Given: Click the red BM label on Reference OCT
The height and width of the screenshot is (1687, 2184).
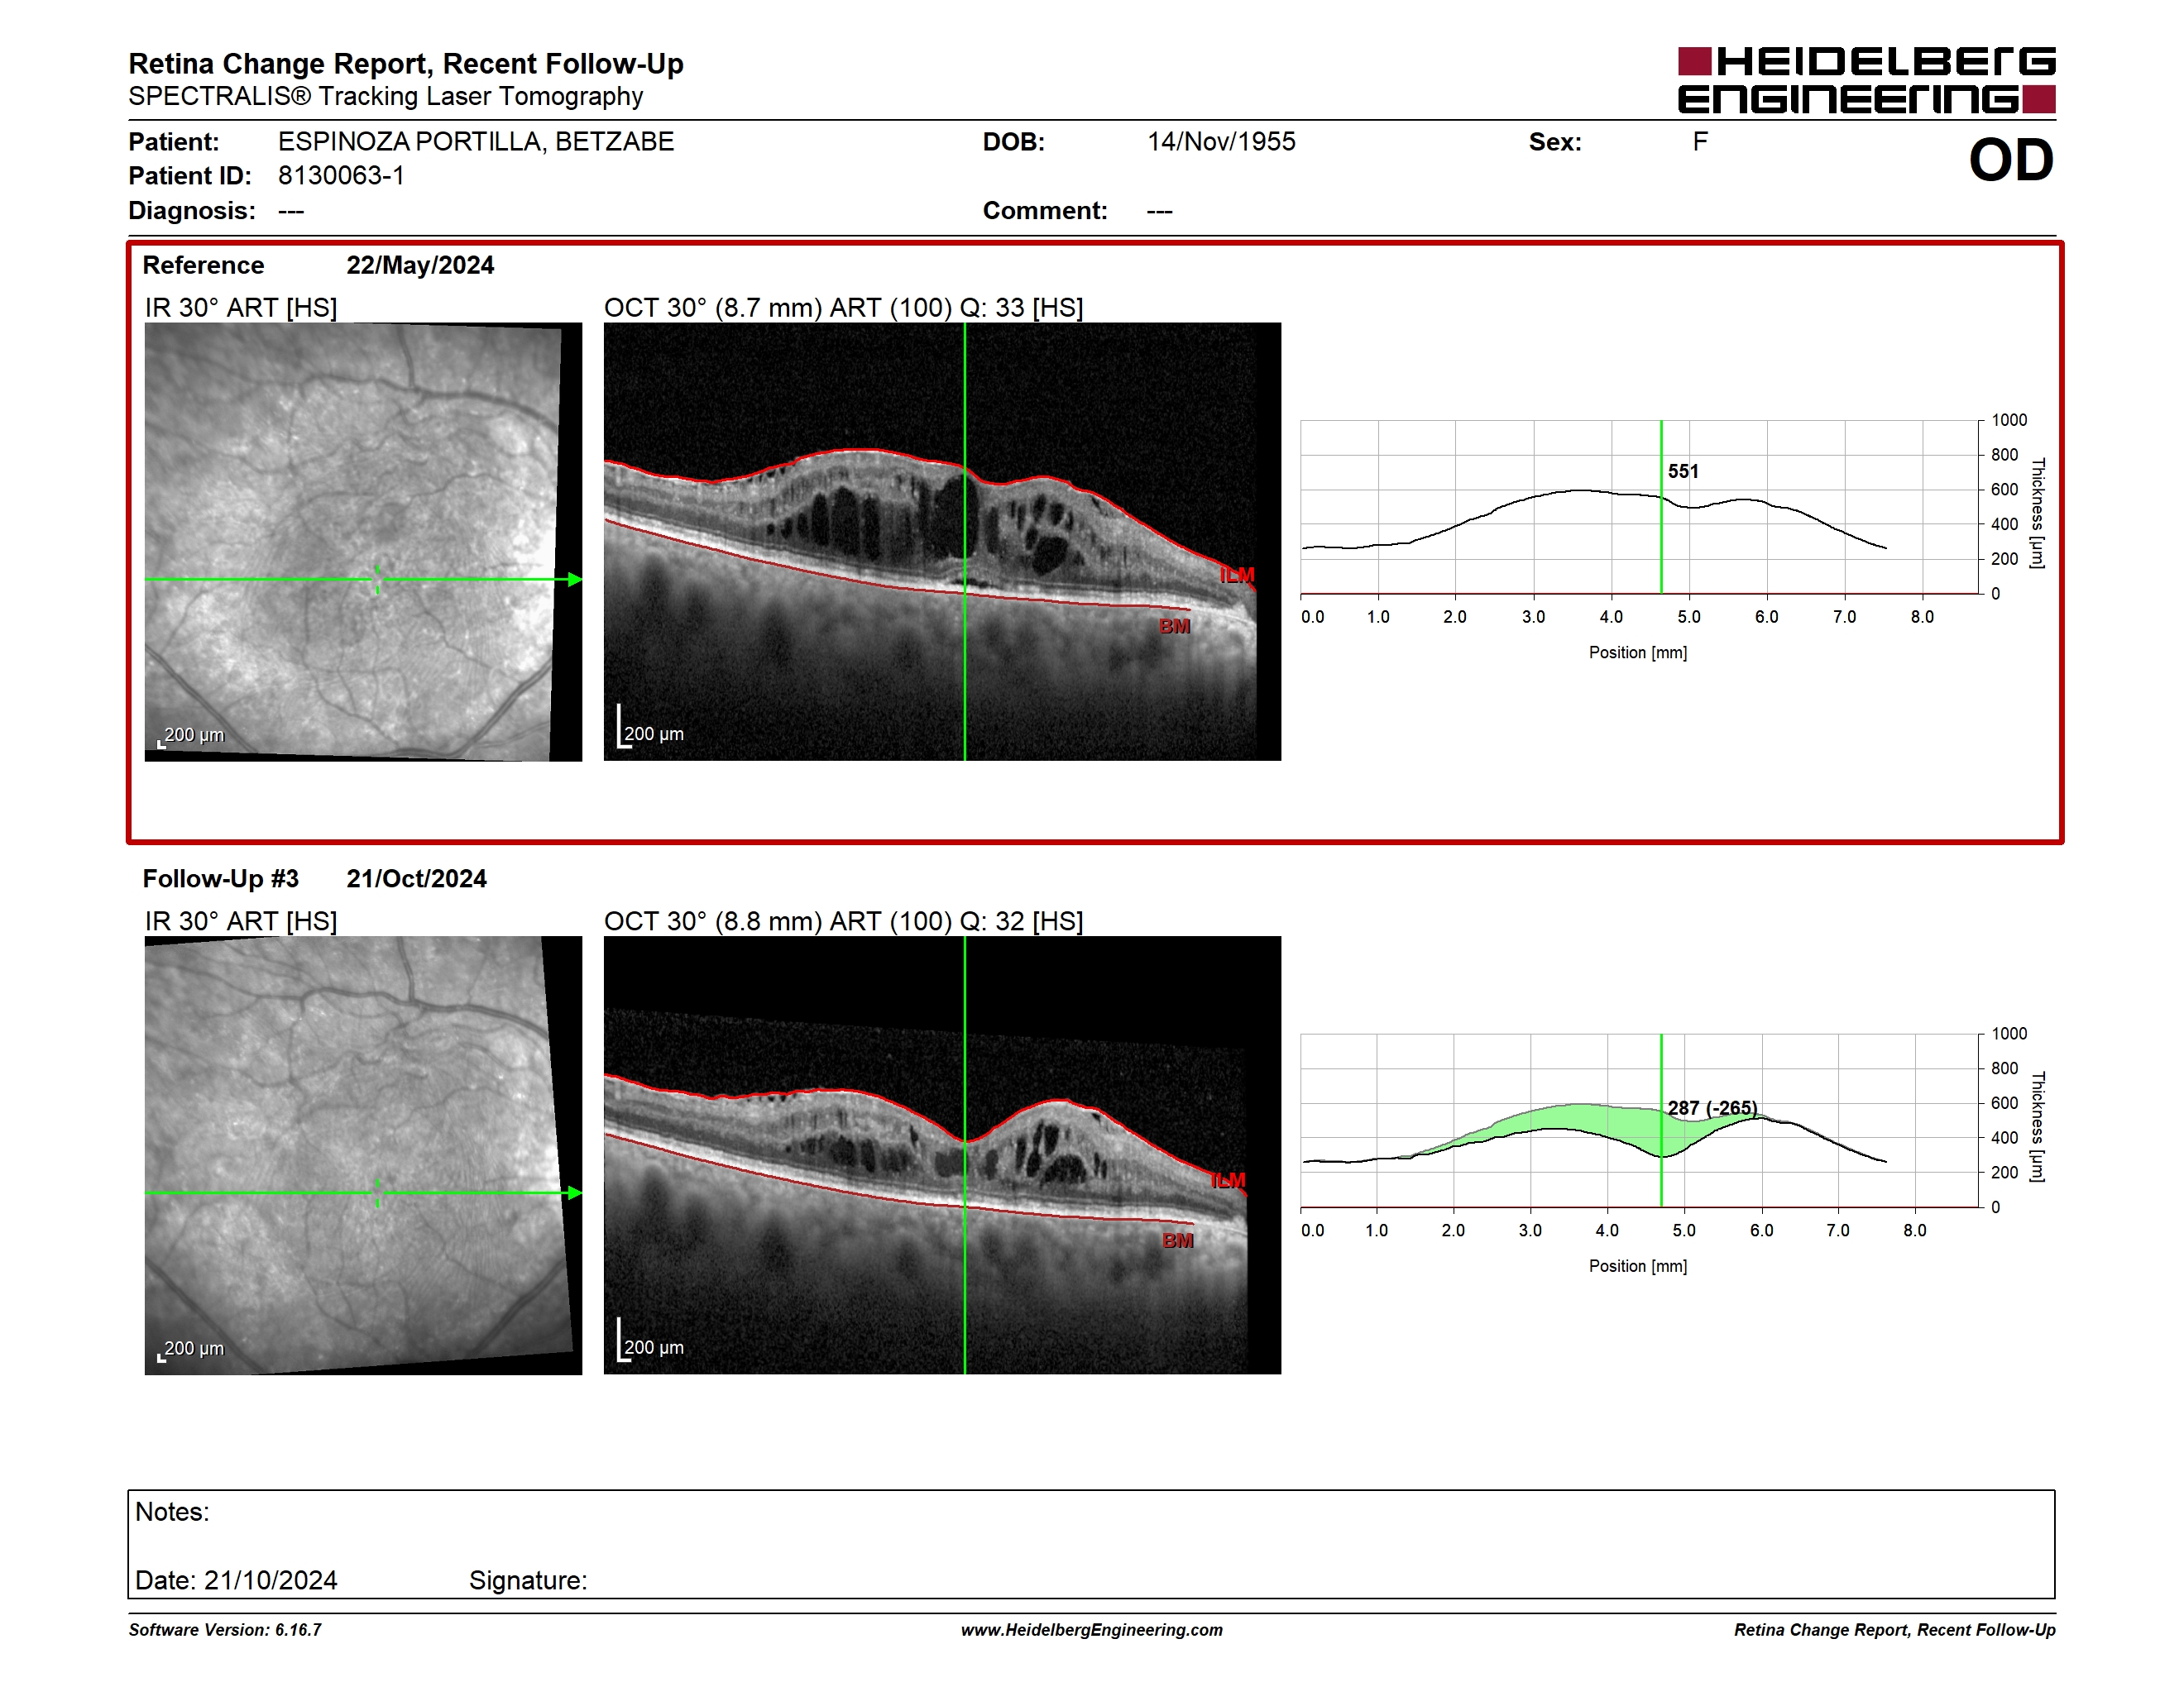Looking at the screenshot, I should point(1175,627).
